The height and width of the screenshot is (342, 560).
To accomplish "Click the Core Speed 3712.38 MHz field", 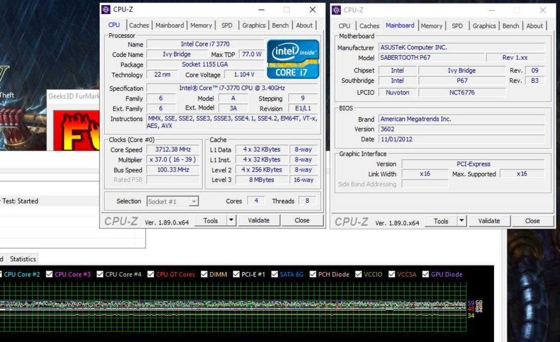I will coord(173,149).
